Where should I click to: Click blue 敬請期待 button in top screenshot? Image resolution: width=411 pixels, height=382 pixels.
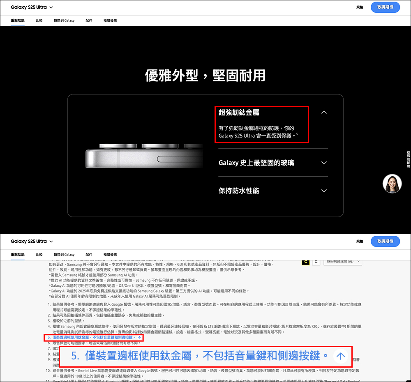(385, 7)
